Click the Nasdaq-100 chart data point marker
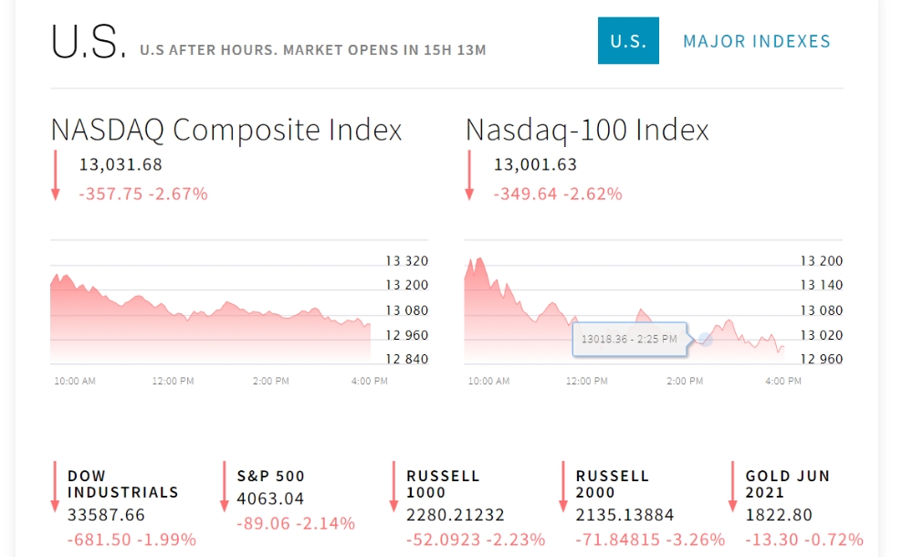 coord(705,339)
